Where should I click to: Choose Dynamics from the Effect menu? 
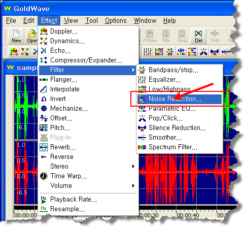89,41
